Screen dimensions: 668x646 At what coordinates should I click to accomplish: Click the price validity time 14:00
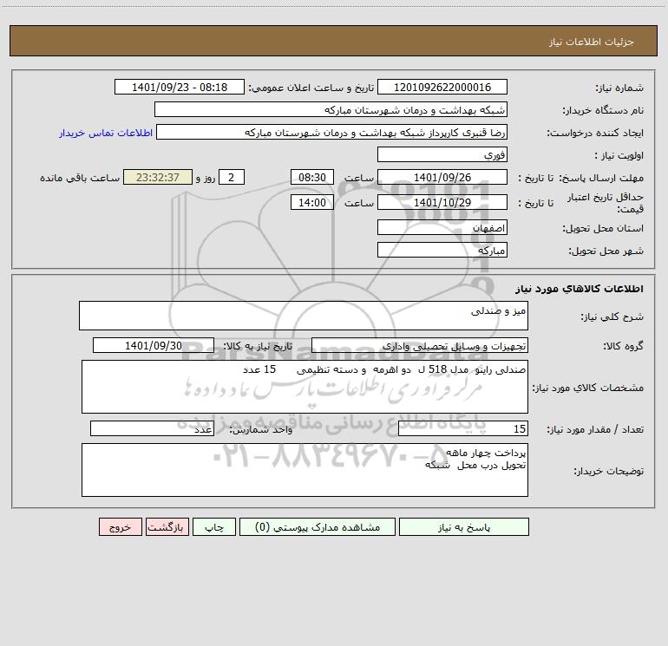[311, 202]
